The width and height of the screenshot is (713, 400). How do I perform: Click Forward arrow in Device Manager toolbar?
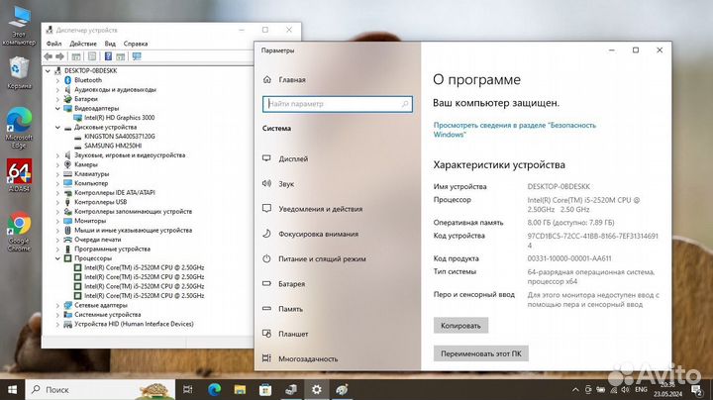pos(59,56)
